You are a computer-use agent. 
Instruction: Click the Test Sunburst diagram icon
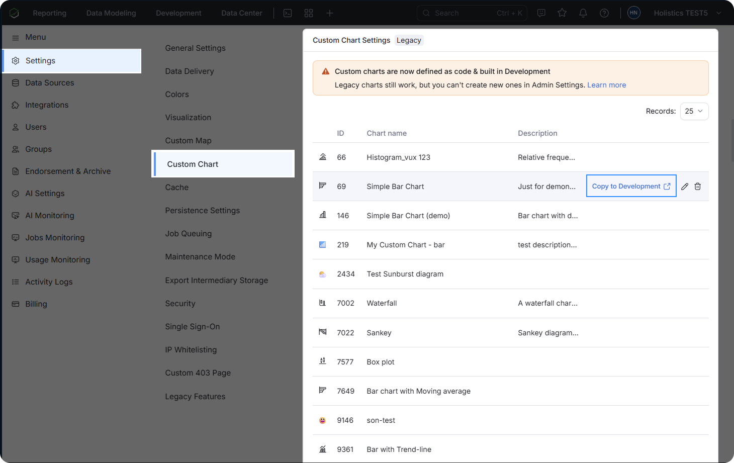click(323, 274)
